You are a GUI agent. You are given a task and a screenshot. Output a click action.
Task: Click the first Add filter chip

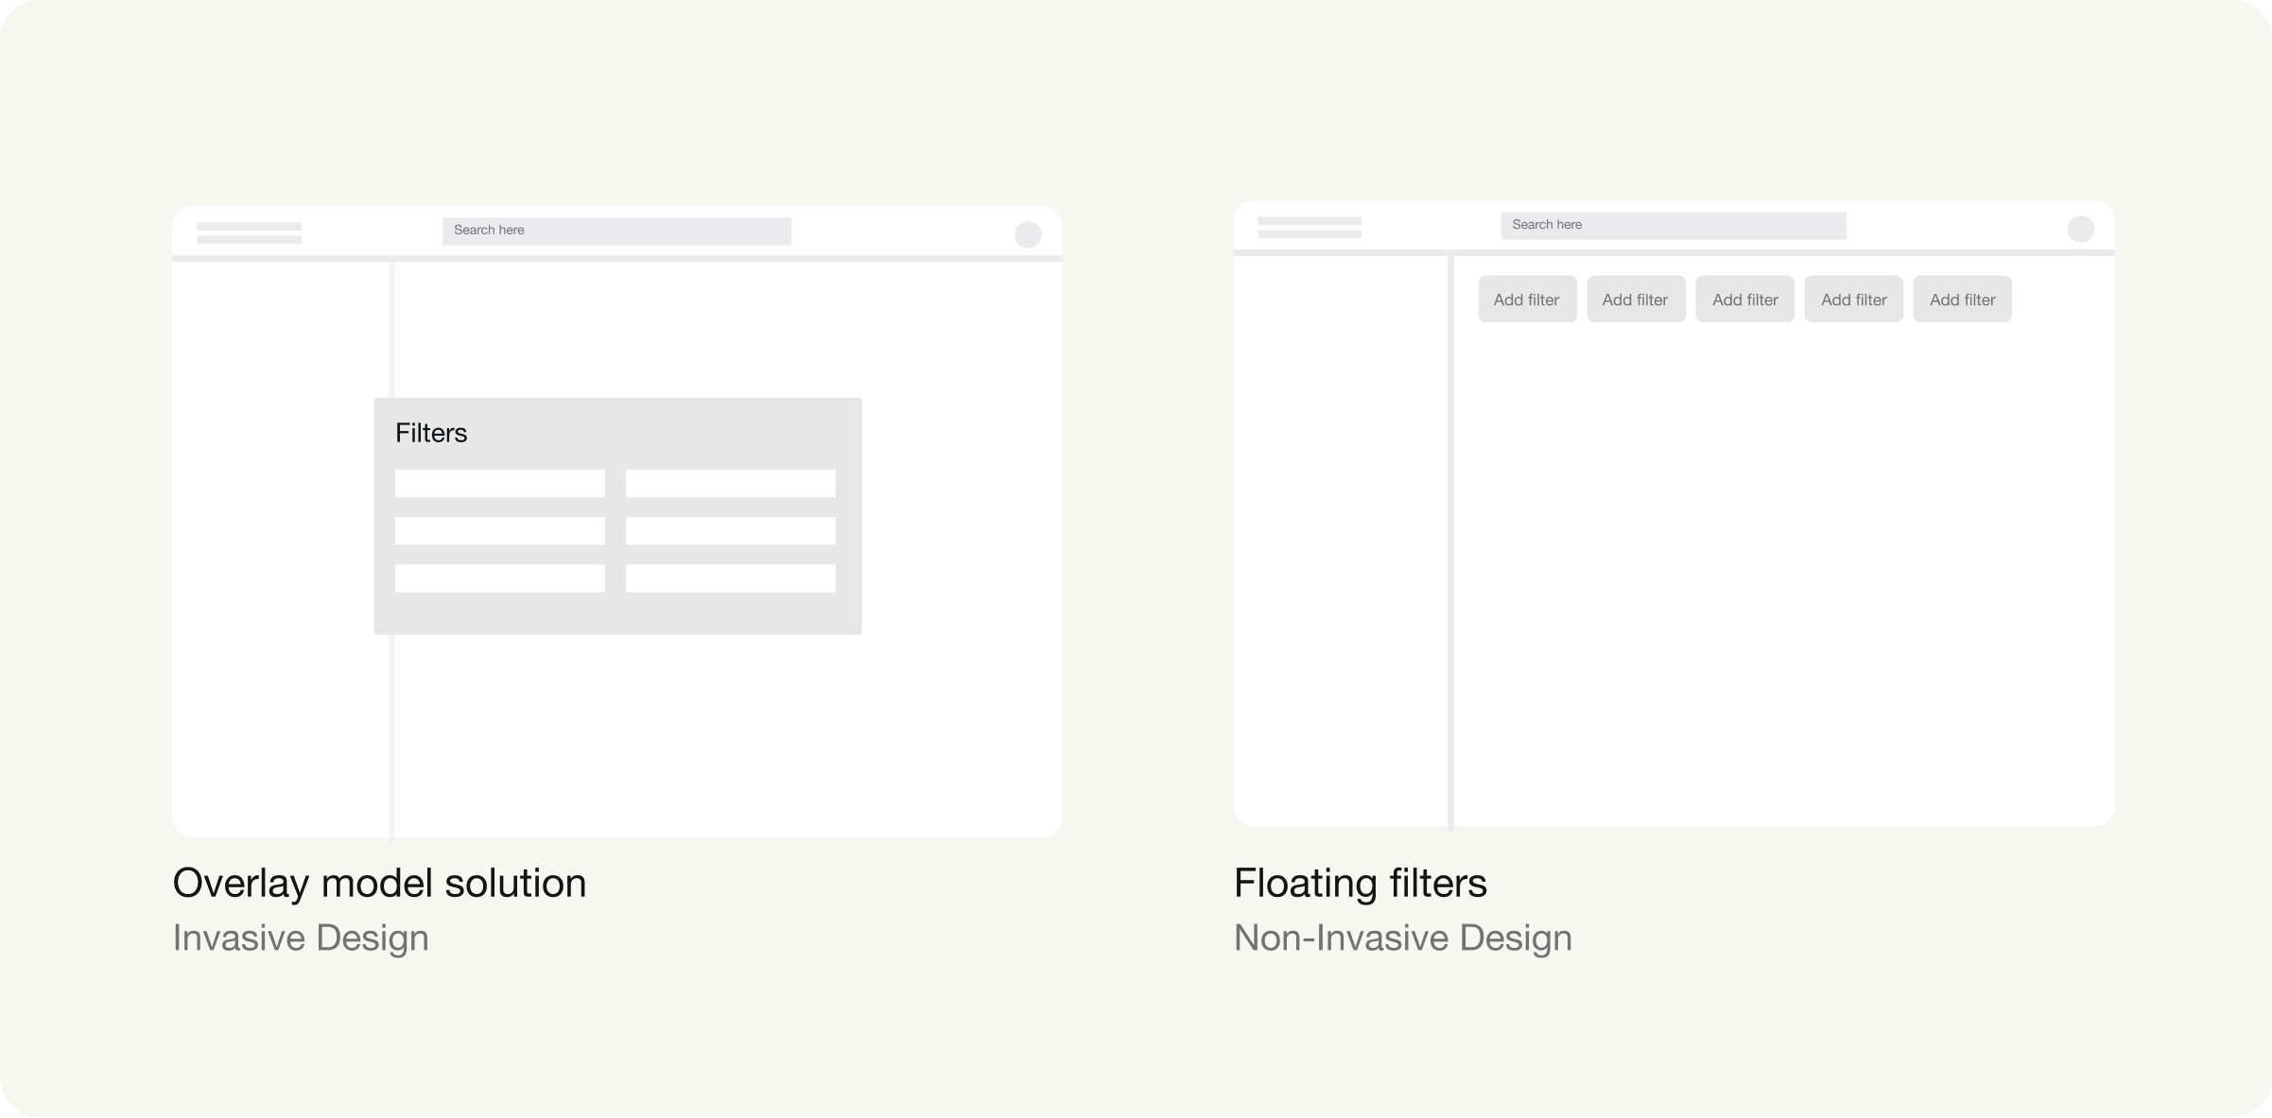pyautogui.click(x=1527, y=299)
